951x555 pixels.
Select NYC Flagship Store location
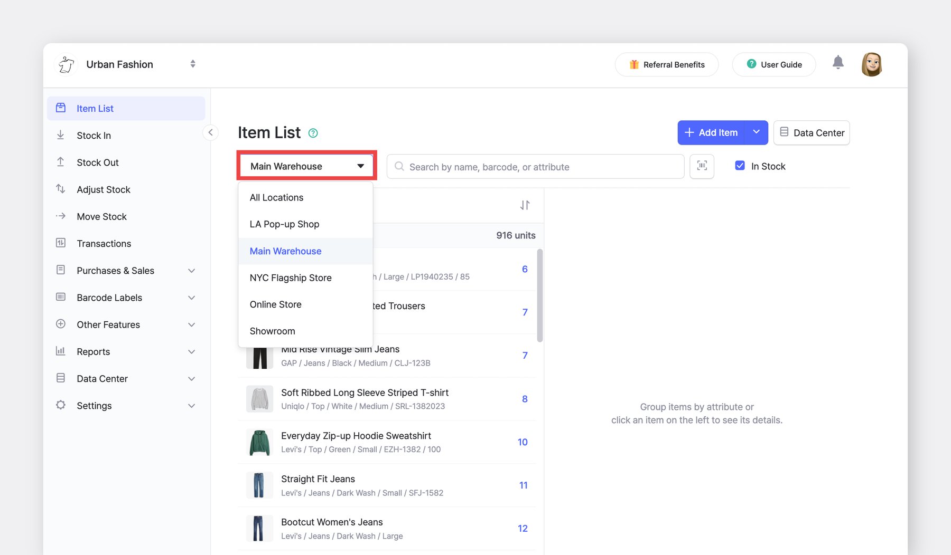pyautogui.click(x=290, y=278)
